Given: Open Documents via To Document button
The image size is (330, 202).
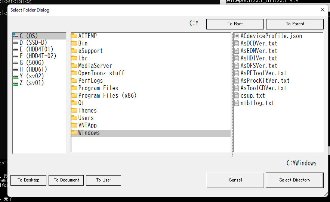Looking at the screenshot, I should 66,180.
